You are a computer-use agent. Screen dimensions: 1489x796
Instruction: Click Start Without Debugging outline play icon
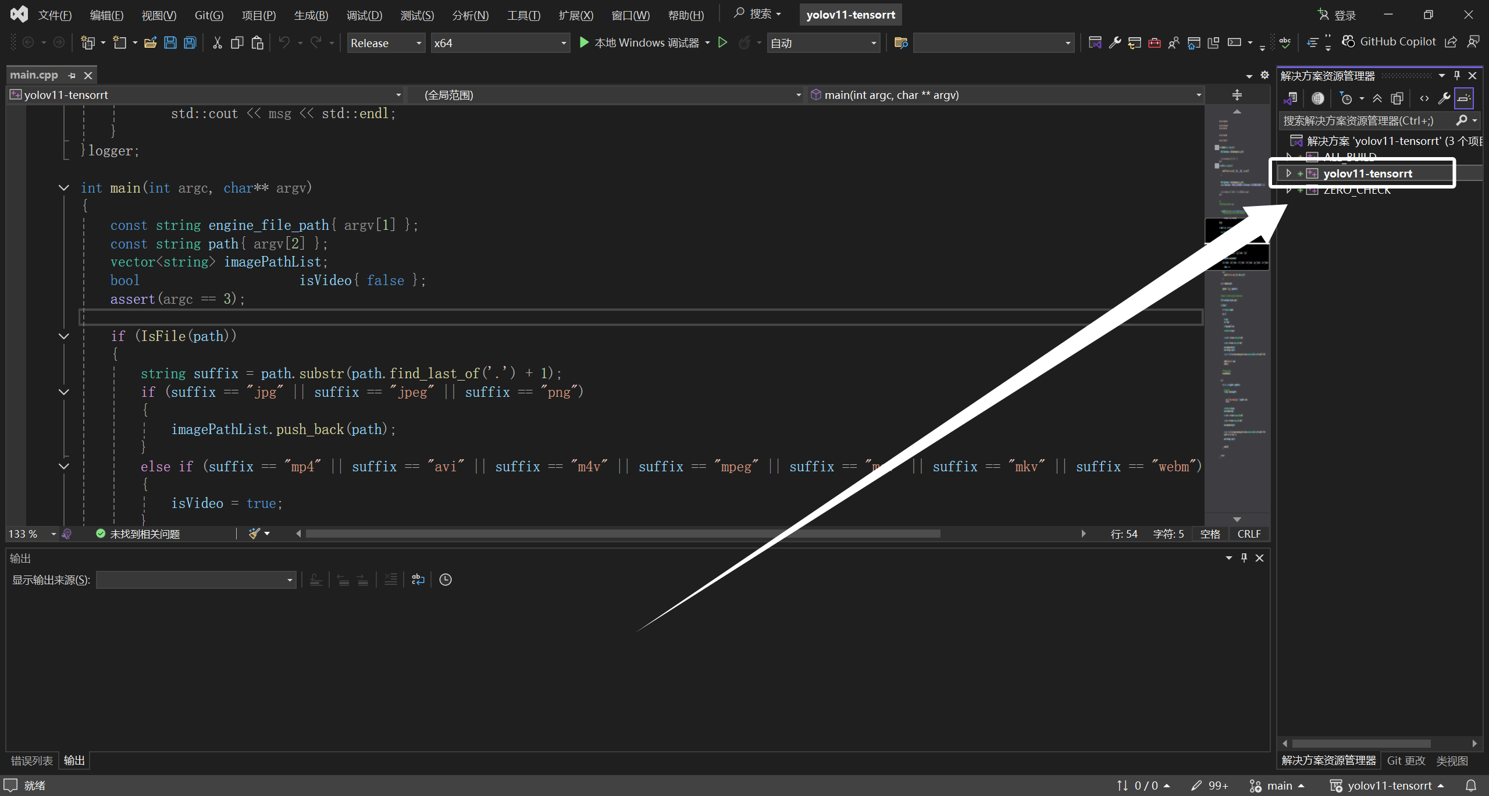click(x=722, y=42)
